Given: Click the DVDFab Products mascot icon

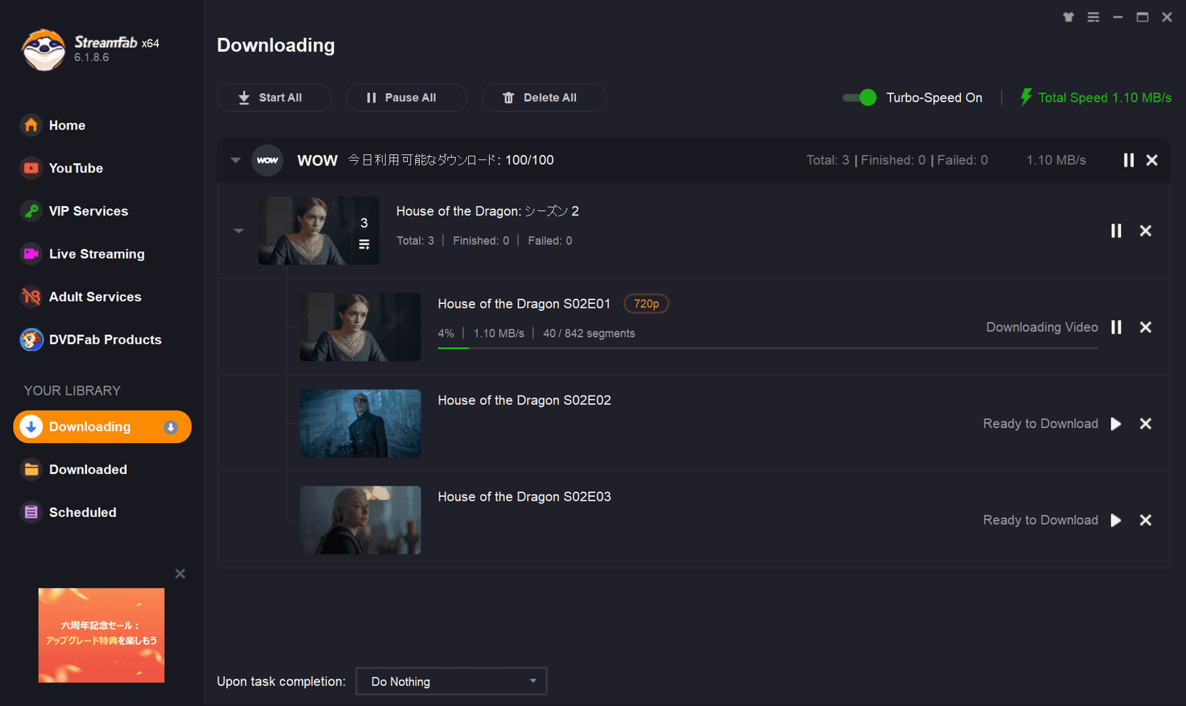Looking at the screenshot, I should 31,339.
